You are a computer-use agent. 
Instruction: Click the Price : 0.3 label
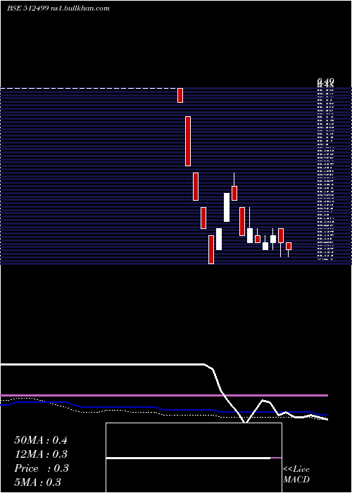pos(41,468)
